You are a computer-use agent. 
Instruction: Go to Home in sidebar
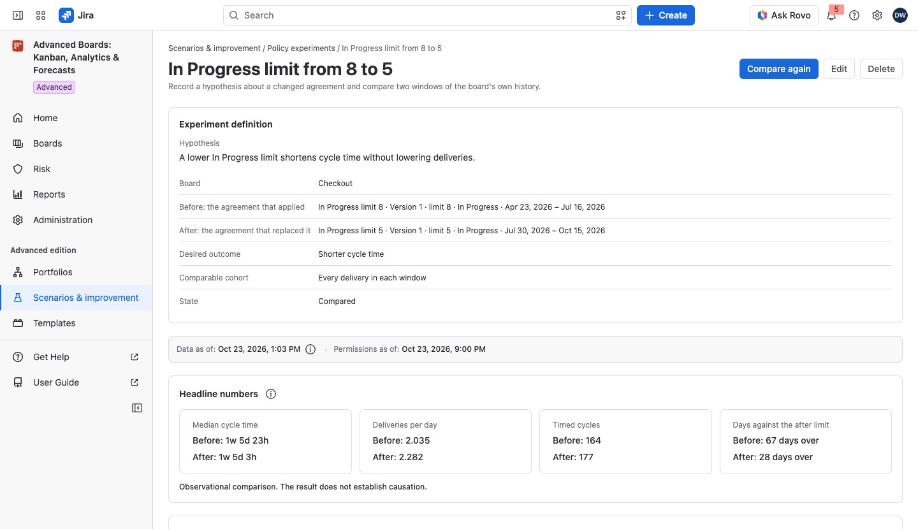click(76, 118)
